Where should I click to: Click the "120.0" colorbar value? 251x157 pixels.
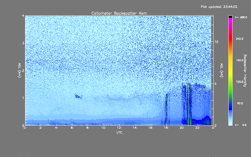(x=240, y=82)
